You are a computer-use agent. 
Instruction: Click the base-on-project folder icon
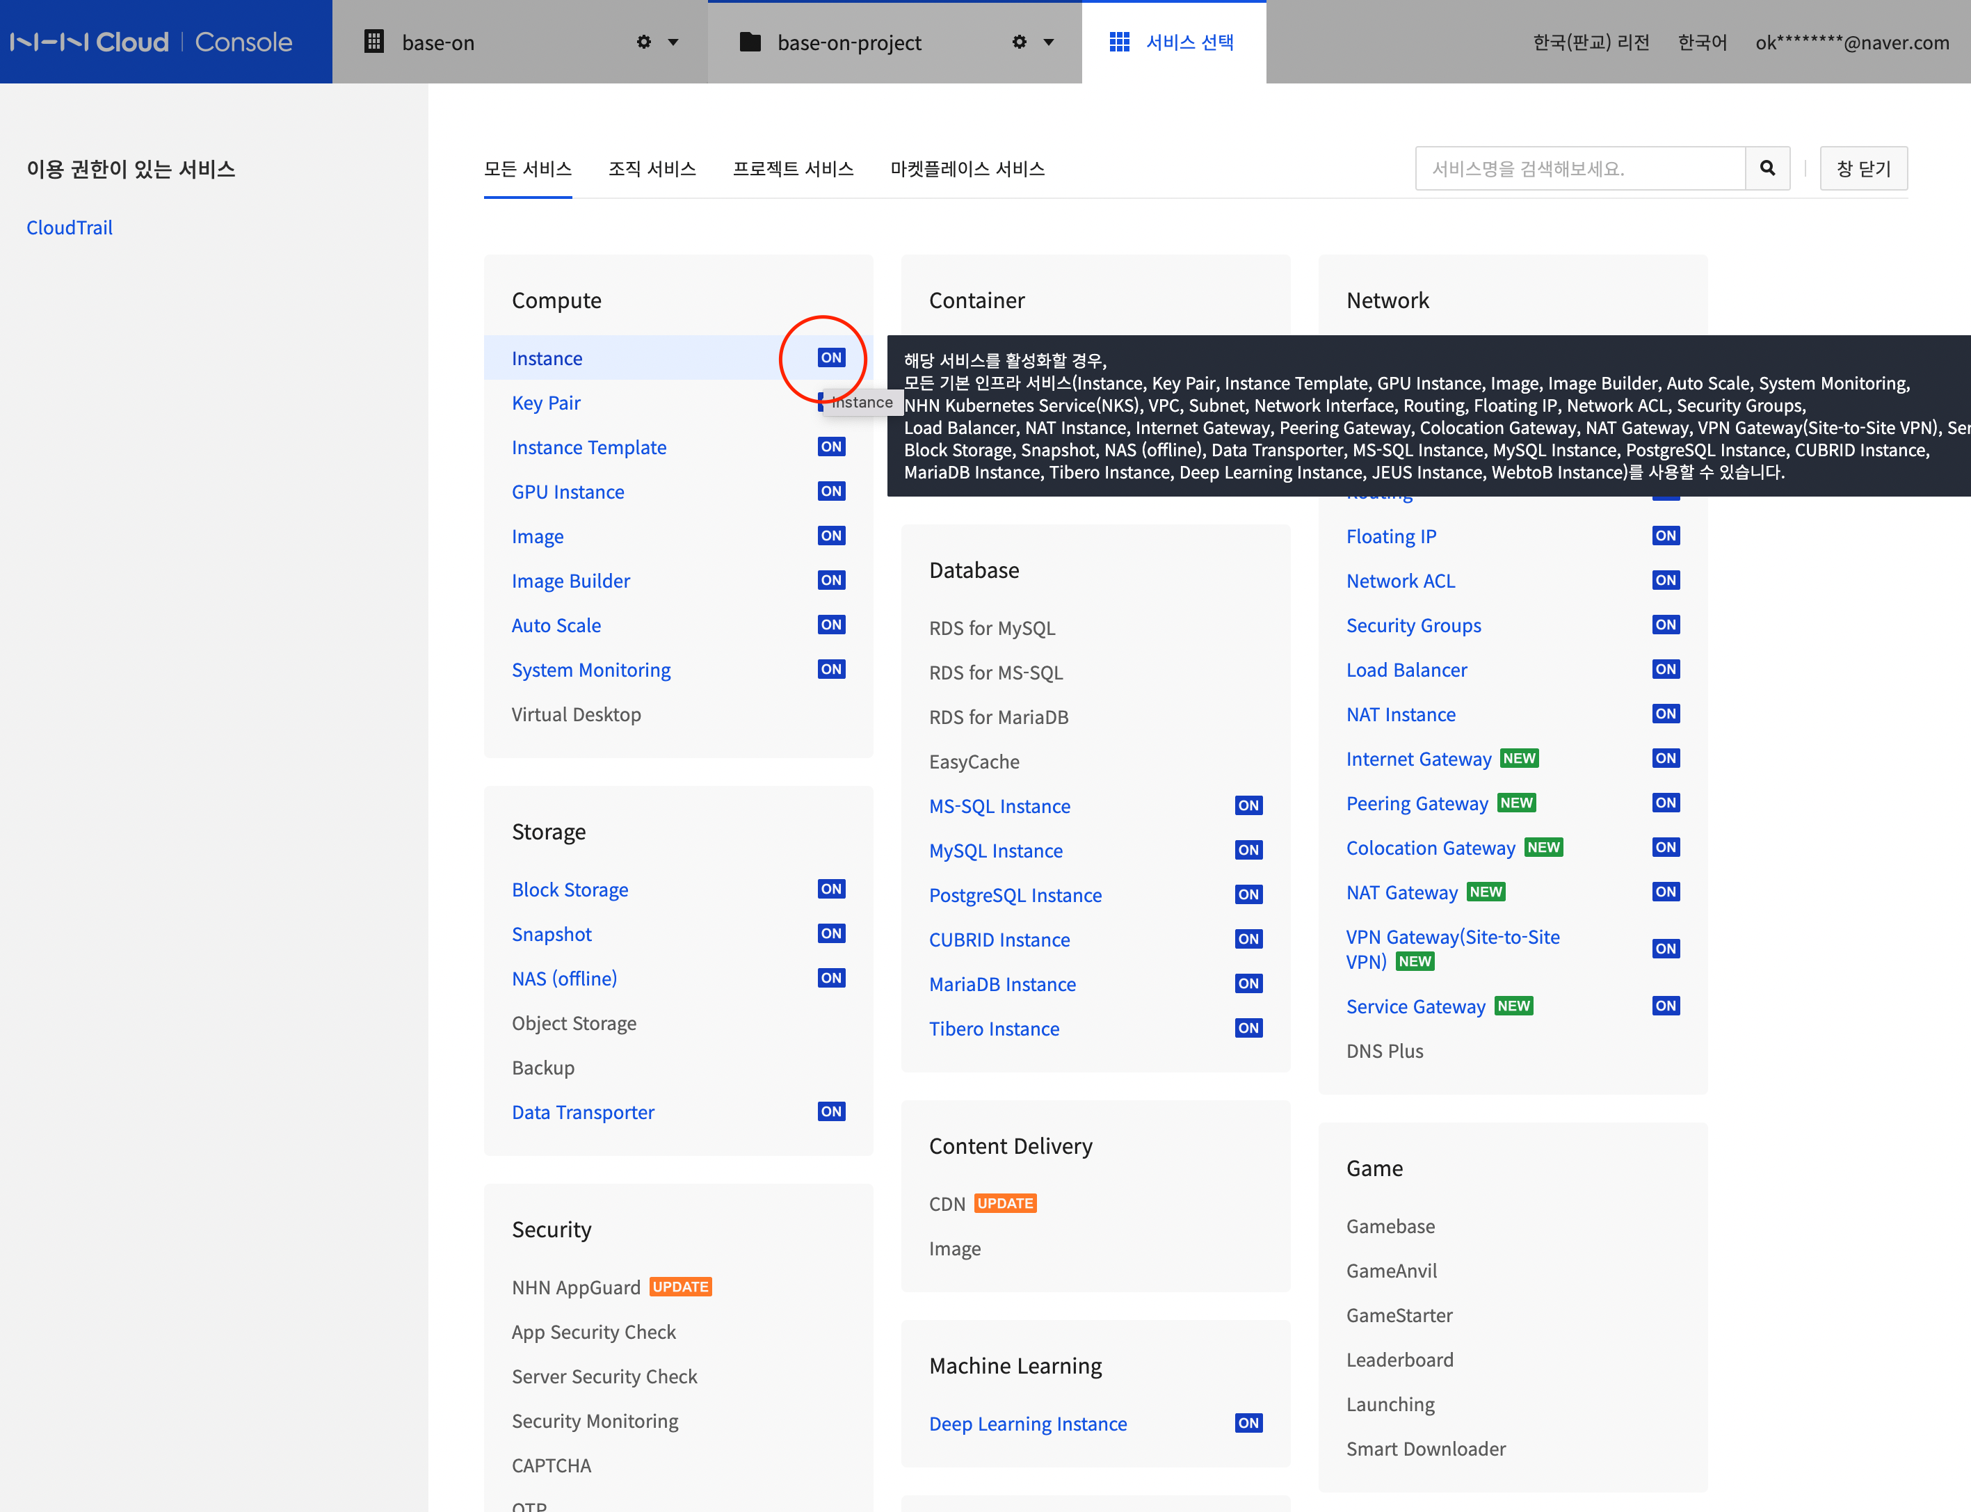click(750, 42)
